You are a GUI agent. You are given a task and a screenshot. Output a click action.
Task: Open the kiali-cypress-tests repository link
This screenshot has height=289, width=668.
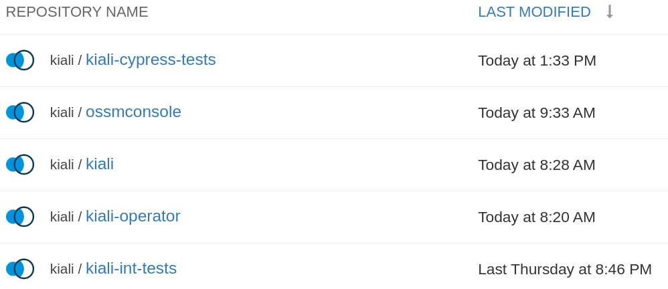click(x=151, y=60)
